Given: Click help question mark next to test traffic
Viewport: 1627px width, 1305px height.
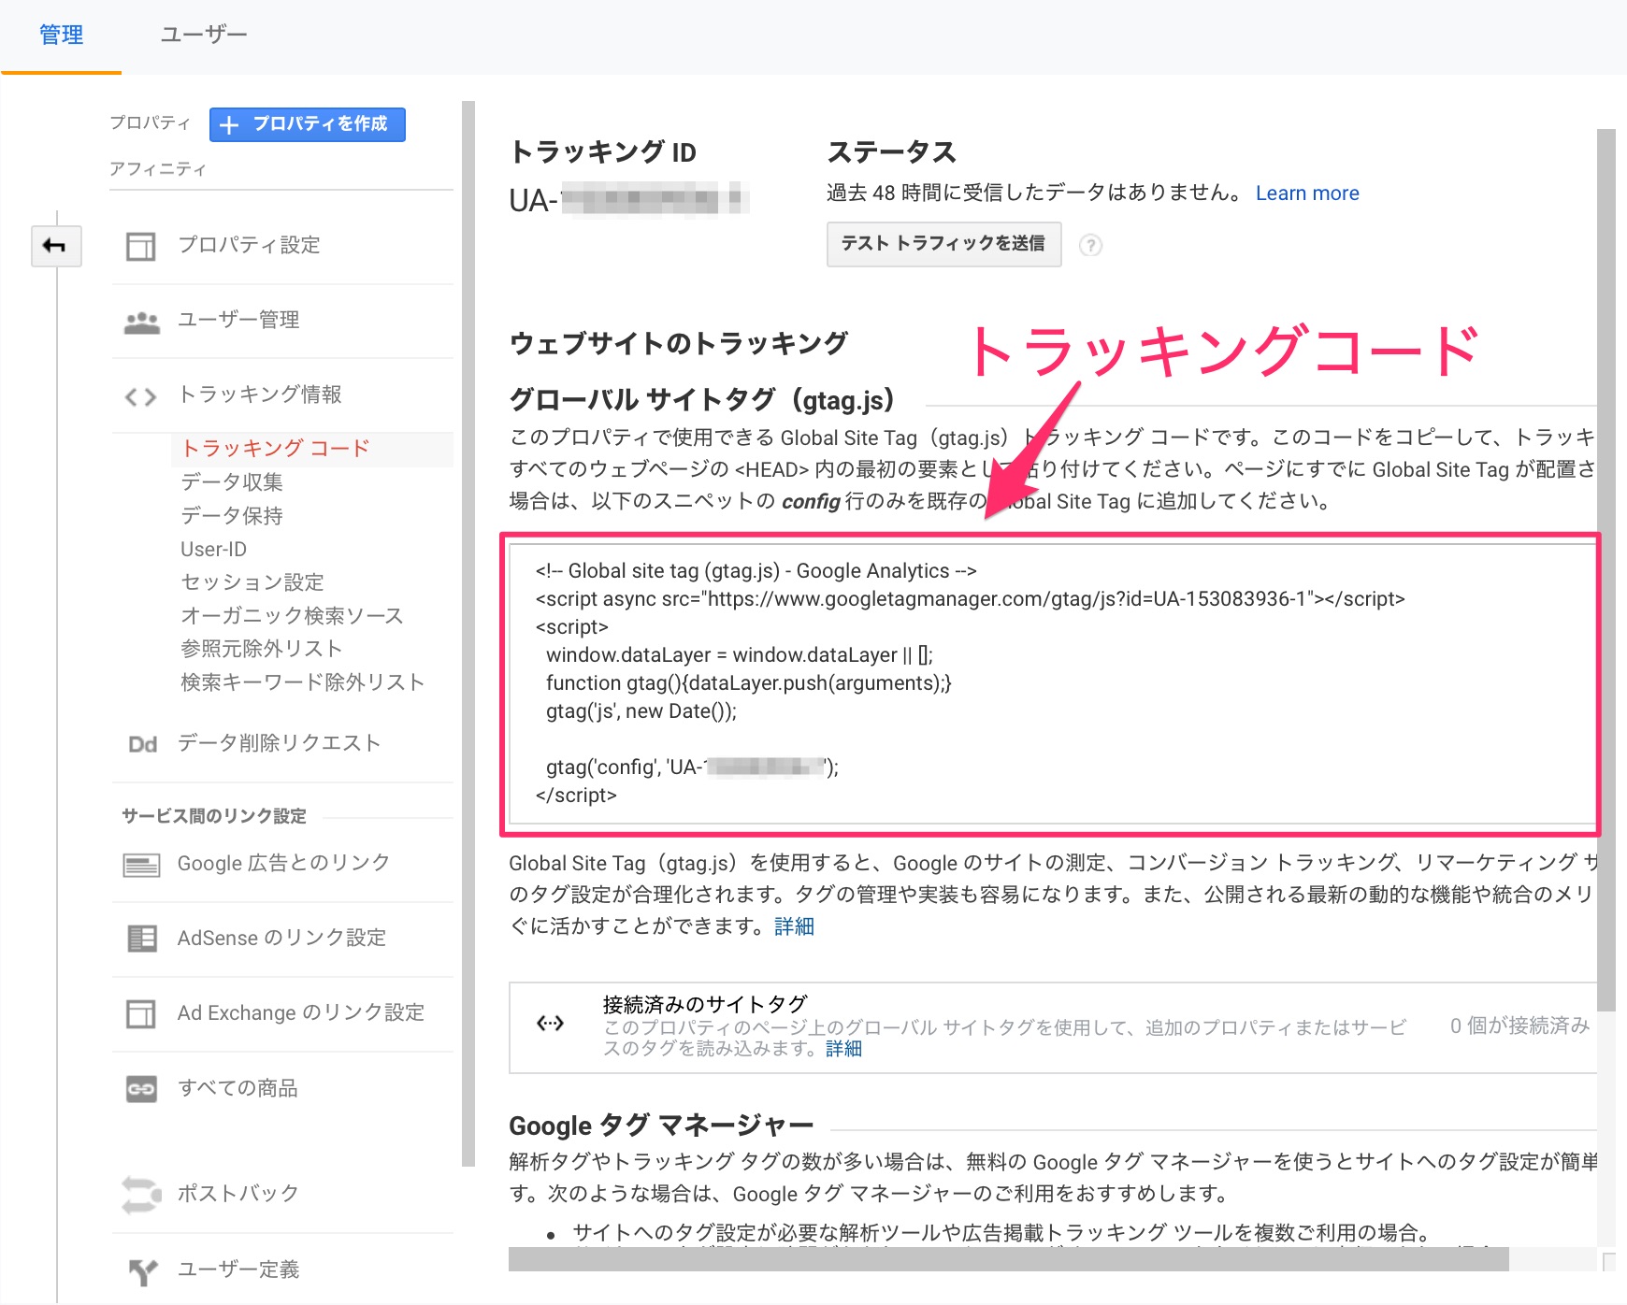Looking at the screenshot, I should pos(1090,245).
